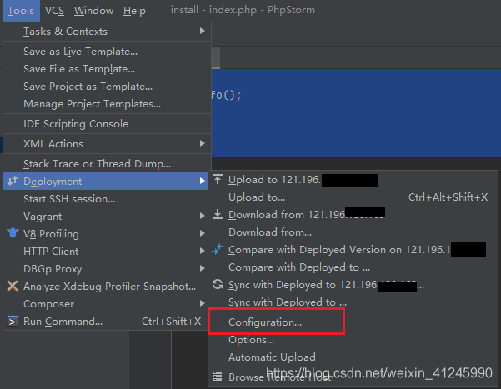501x389 pixels.
Task: Select DBGp Proxy menu label
Action: [53, 269]
